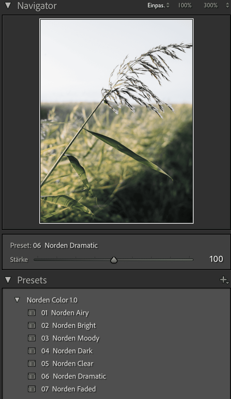Image resolution: width=231 pixels, height=399 pixels.
Task: Apply the 01 Norden Airy preset
Action: coord(65,313)
